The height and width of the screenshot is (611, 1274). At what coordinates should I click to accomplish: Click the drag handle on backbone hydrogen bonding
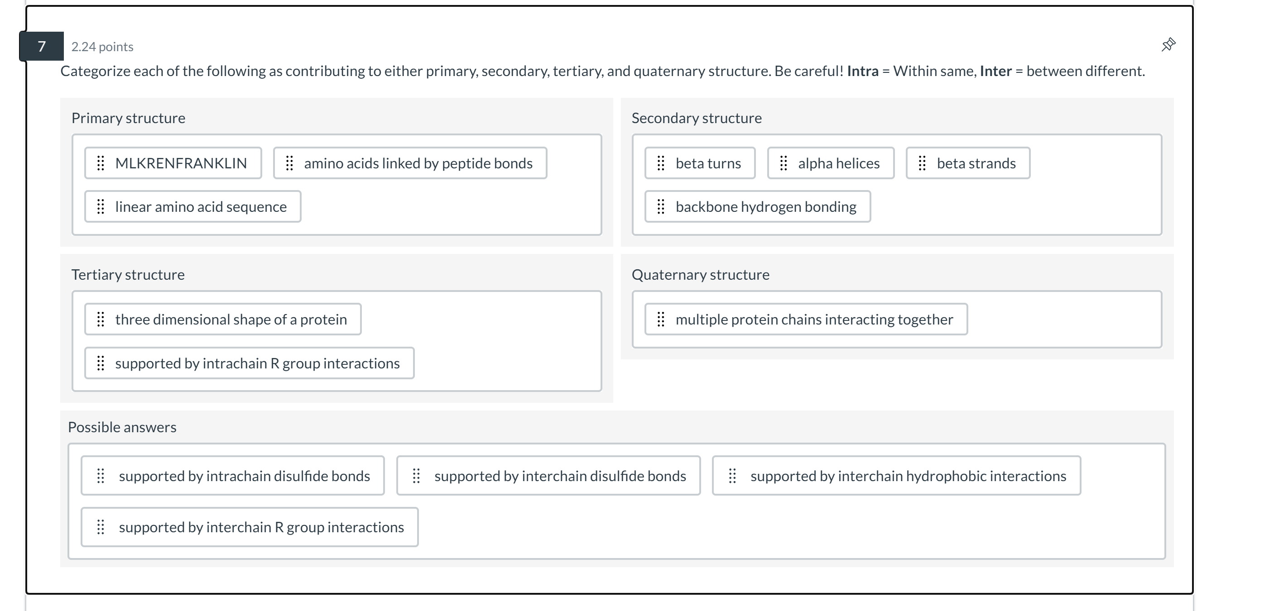(x=661, y=207)
